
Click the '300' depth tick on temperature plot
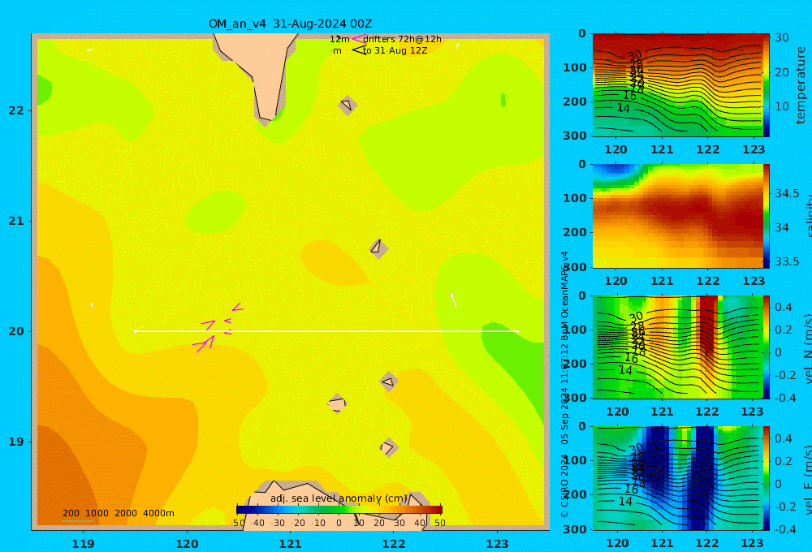pos(574,136)
